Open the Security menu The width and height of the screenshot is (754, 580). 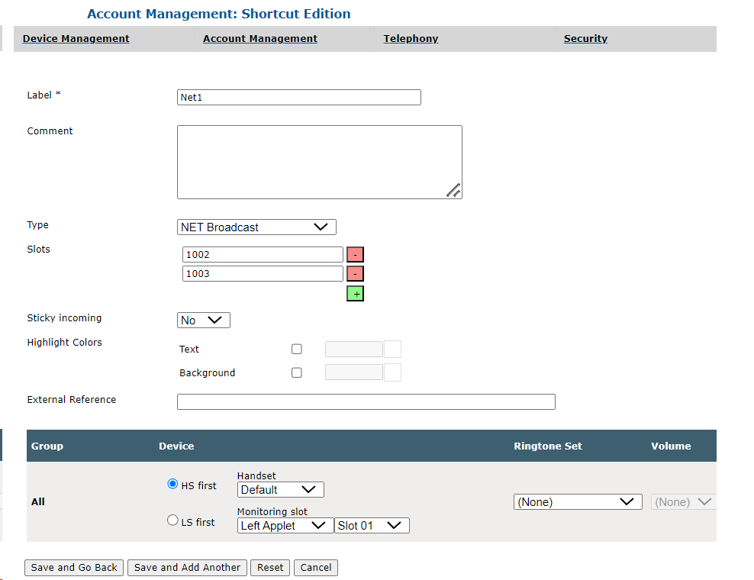coord(585,38)
